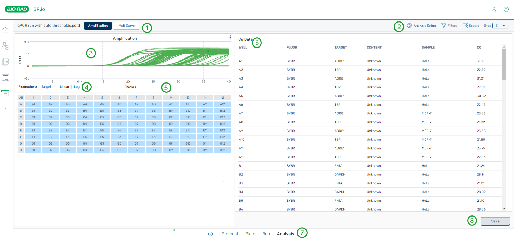
Task: Click the Export icon
Action: point(470,26)
